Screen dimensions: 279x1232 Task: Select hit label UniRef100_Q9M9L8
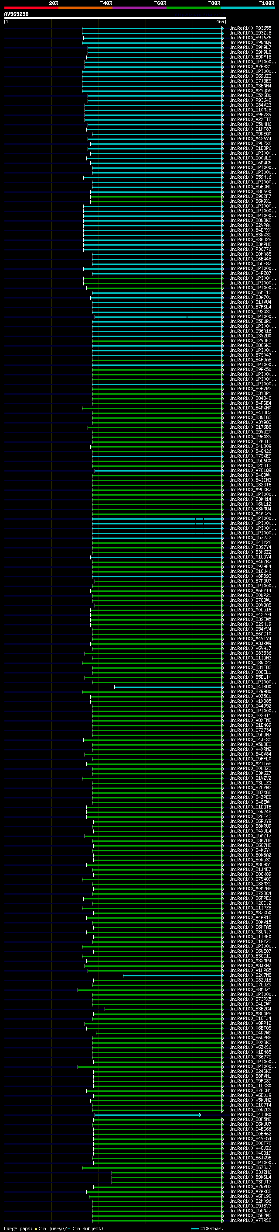250,52
